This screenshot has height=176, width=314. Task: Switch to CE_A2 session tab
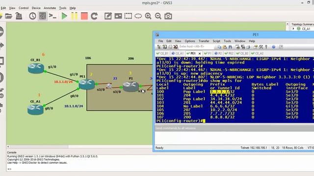click(257, 53)
